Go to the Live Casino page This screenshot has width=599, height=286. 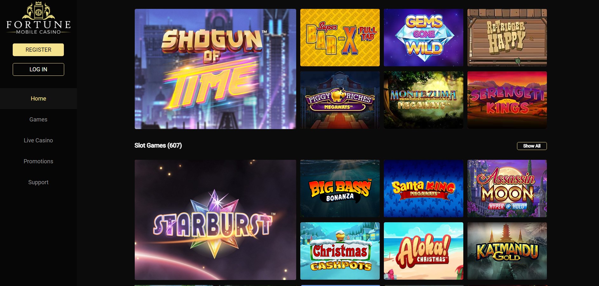coord(38,140)
